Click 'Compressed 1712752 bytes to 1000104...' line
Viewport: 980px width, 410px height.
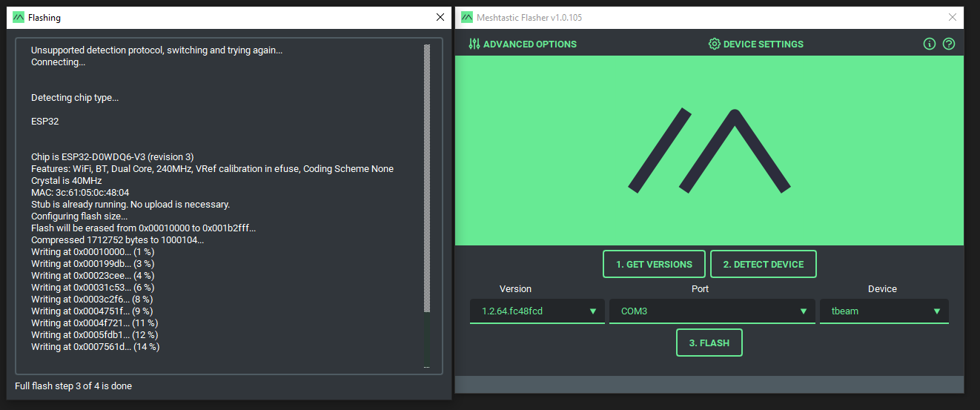(117, 240)
